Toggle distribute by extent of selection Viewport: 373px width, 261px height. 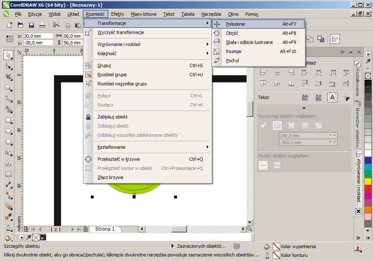click(x=263, y=165)
